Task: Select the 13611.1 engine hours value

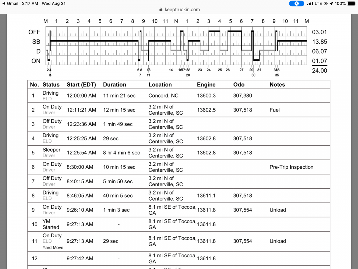Action: pyautogui.click(x=206, y=196)
